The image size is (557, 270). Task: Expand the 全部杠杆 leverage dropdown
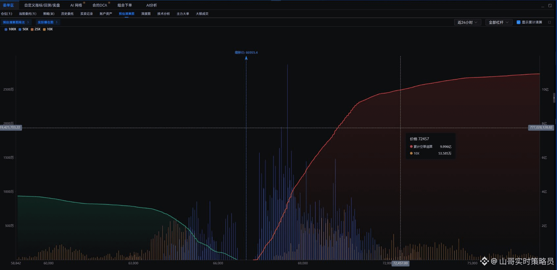(x=499, y=22)
